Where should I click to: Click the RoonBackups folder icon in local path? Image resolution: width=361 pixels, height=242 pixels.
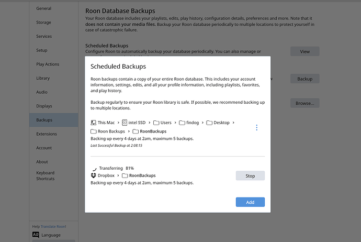pyautogui.click(x=136, y=131)
